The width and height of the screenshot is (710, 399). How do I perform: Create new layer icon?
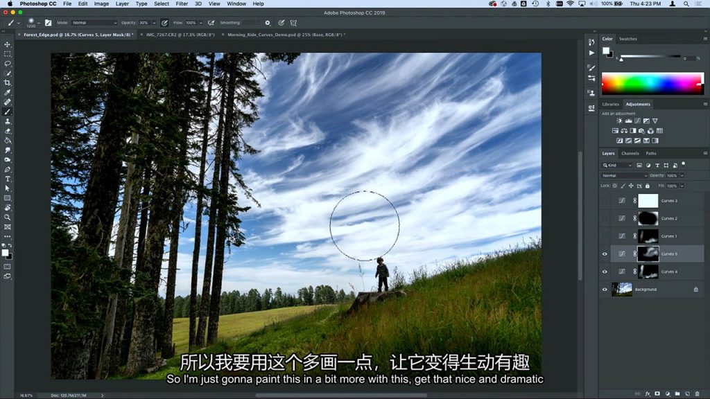687,394
